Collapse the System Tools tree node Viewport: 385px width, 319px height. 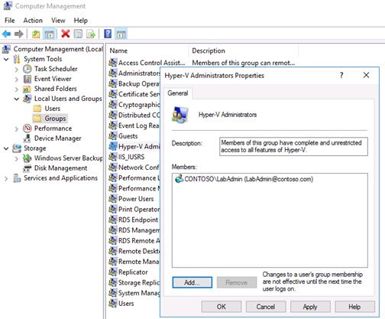(6, 60)
